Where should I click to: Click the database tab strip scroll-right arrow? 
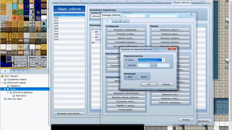(210, 2)
